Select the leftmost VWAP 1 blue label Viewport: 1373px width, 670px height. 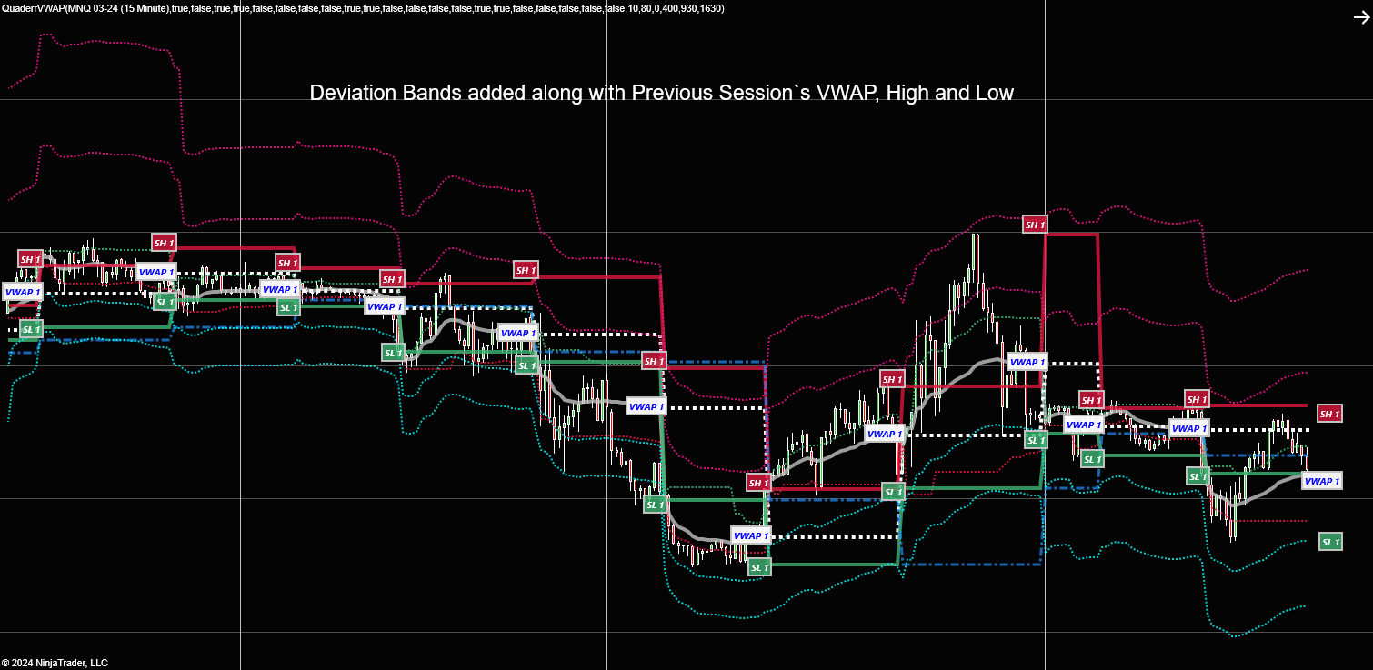point(20,292)
